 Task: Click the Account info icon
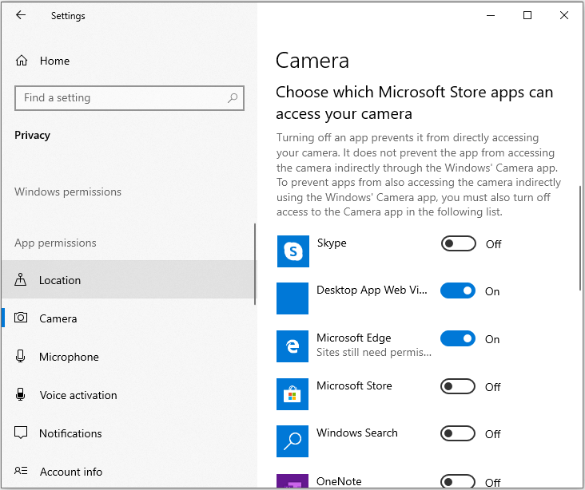21,471
